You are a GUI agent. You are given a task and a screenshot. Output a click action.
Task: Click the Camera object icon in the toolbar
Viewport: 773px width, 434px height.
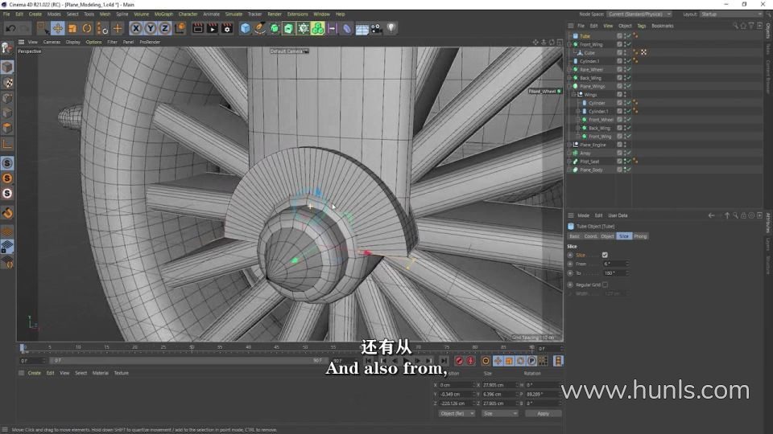(x=376, y=28)
